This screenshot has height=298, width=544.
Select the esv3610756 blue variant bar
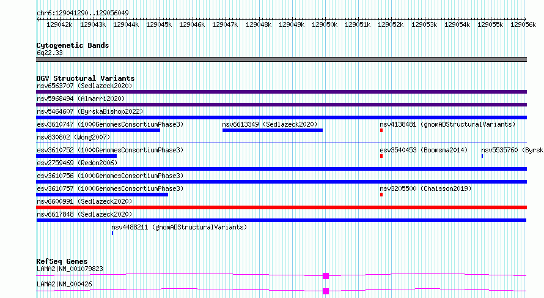[281, 182]
